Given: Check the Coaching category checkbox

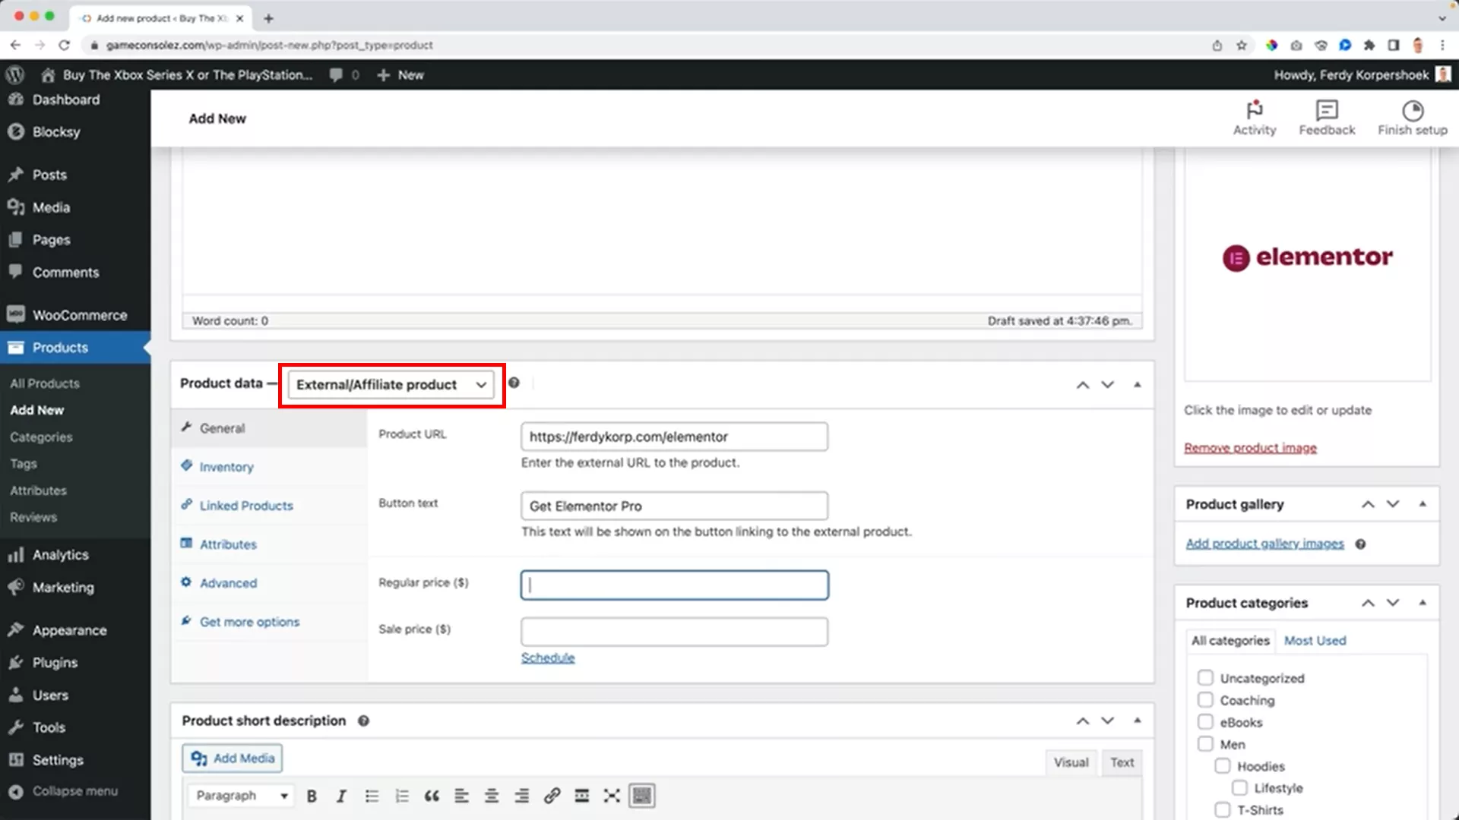Looking at the screenshot, I should 1205,699.
